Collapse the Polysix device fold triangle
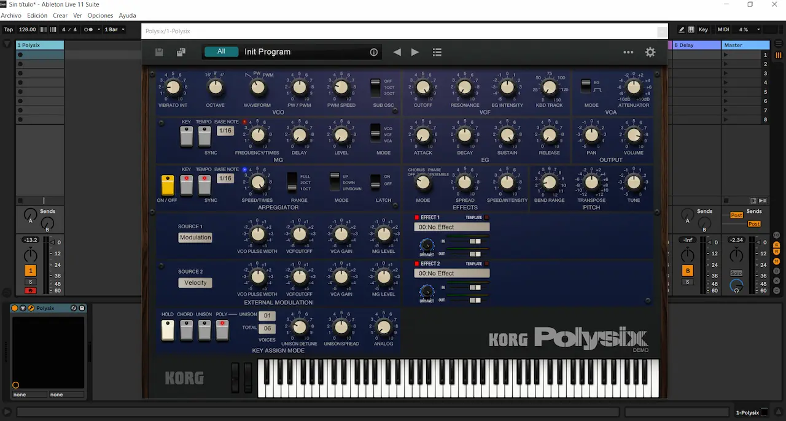This screenshot has width=786, height=421. [23, 308]
